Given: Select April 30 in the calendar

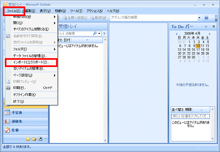Looking at the screenshot, I should [x=193, y=57].
